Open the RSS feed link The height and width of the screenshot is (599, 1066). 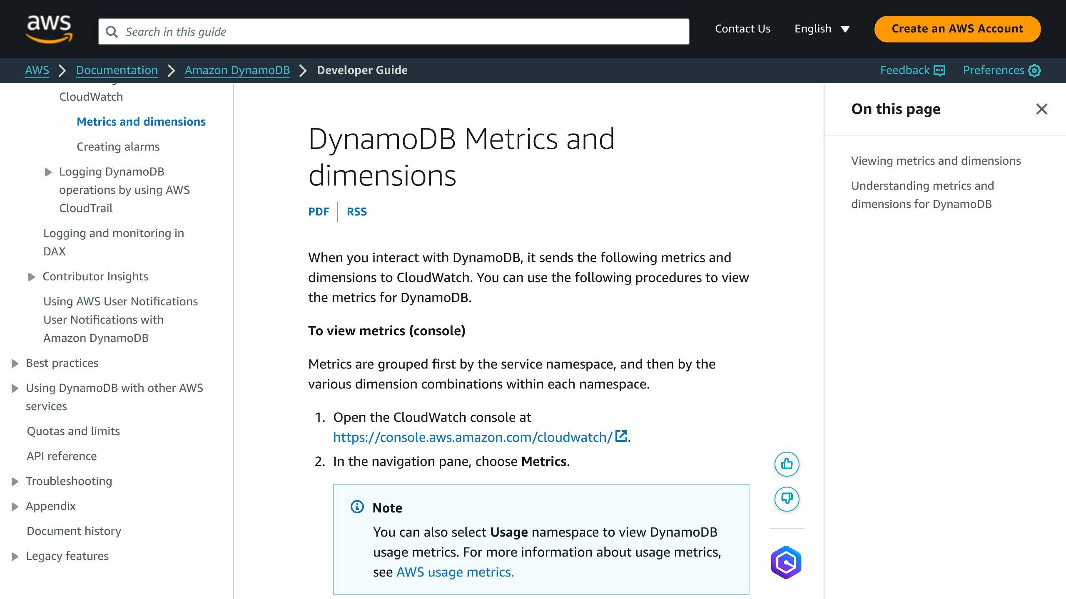coord(357,212)
